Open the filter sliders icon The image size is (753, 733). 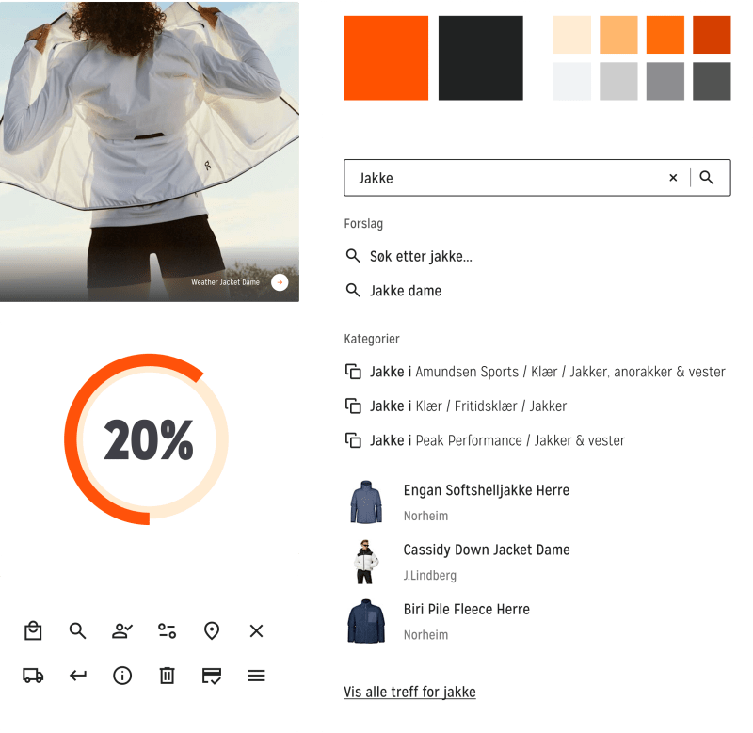click(x=168, y=630)
